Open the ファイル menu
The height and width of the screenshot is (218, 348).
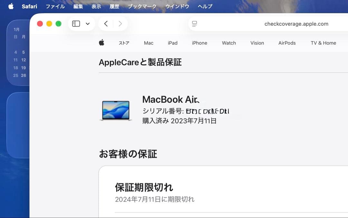(x=55, y=6)
